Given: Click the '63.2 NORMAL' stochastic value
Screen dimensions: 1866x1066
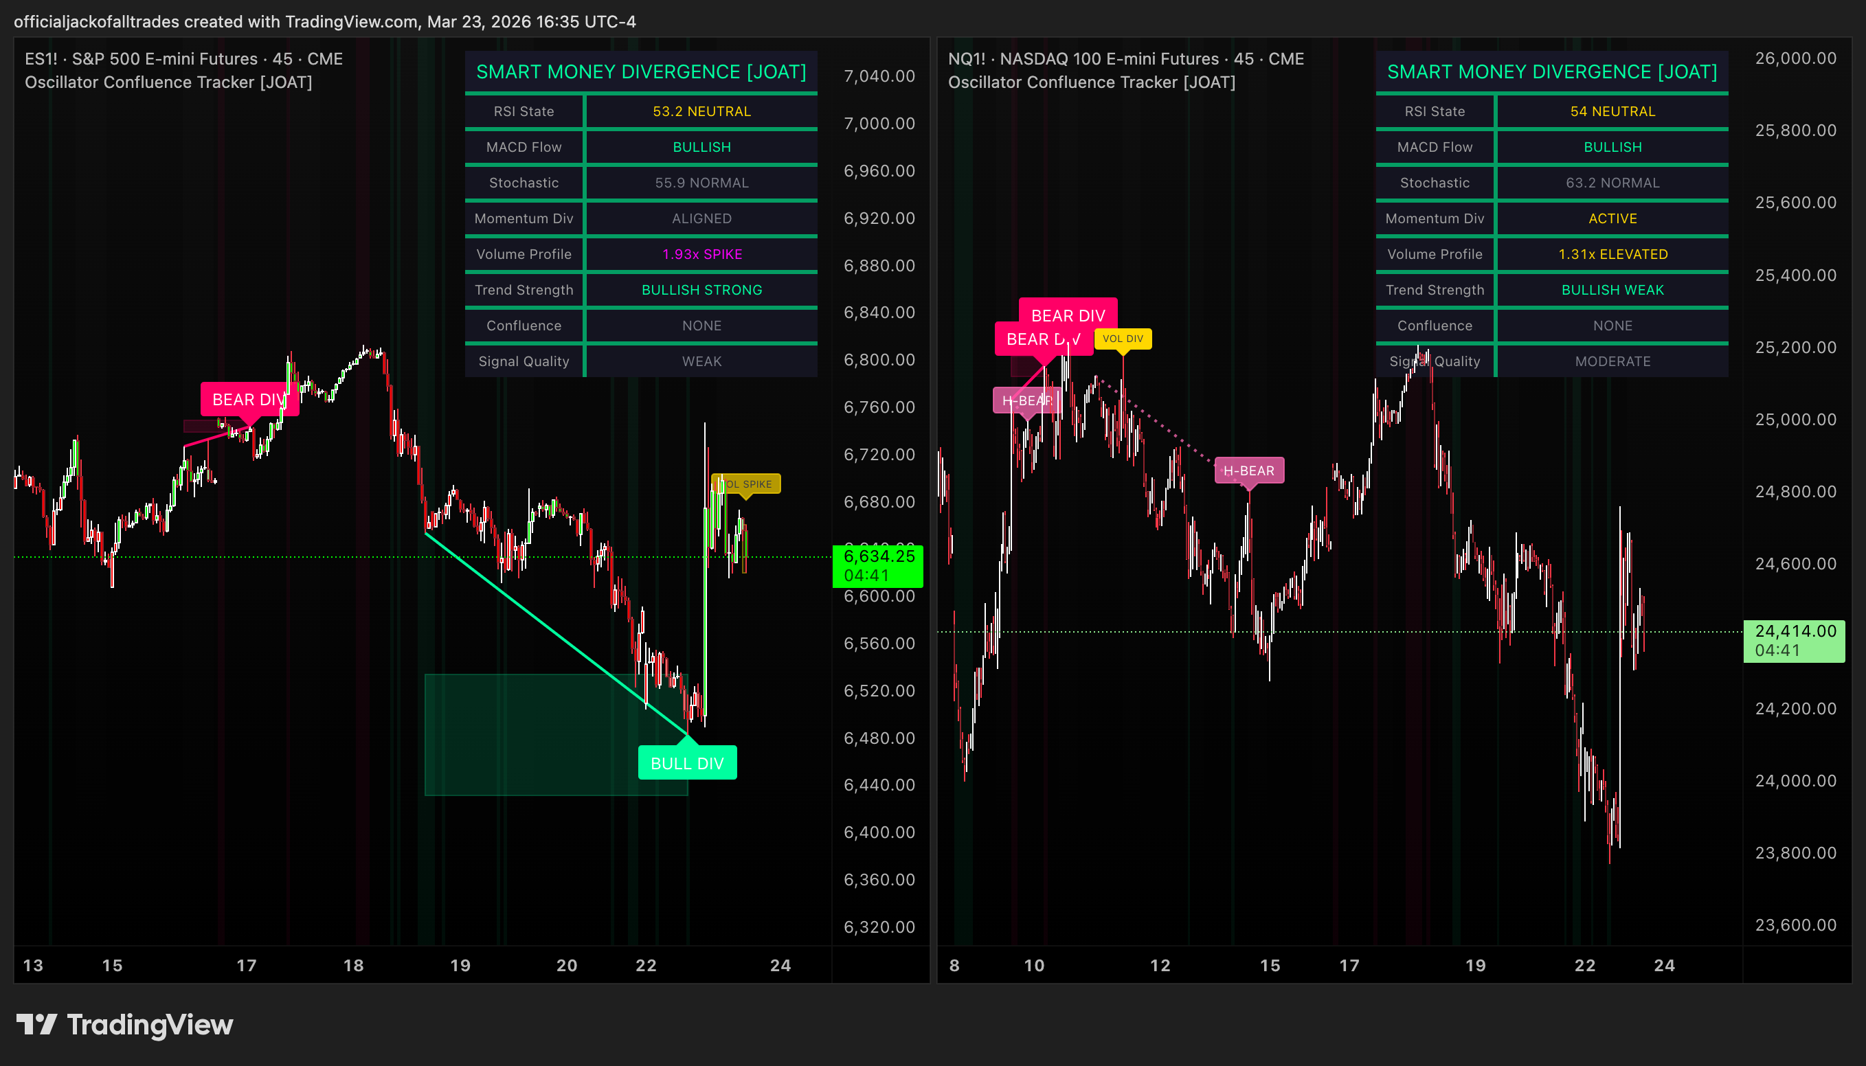Looking at the screenshot, I should [1612, 182].
